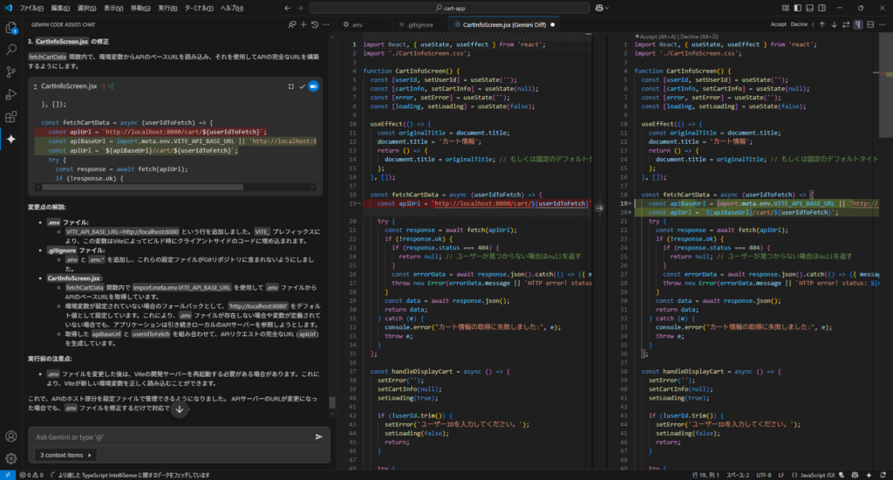
Task: Change the JavaScript JSX language mode
Action: click(818, 475)
